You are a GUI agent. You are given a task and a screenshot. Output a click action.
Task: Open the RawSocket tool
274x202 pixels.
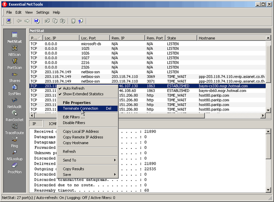(15, 116)
